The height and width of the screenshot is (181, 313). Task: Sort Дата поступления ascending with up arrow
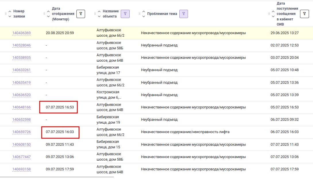click(x=273, y=11)
